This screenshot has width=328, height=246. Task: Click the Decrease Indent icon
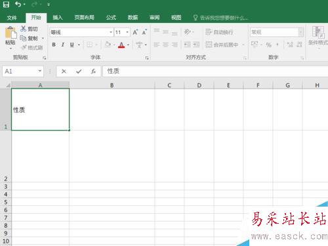(187, 45)
